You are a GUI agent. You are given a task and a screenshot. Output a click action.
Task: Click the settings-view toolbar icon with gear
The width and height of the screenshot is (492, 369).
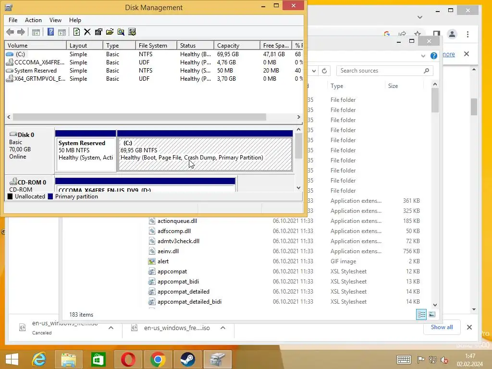click(132, 32)
